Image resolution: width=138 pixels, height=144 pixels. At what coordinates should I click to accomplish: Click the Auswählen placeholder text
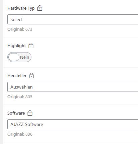(x=21, y=87)
